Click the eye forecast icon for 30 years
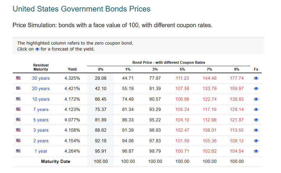Viewport: 281px width, 173px height. point(256,78)
